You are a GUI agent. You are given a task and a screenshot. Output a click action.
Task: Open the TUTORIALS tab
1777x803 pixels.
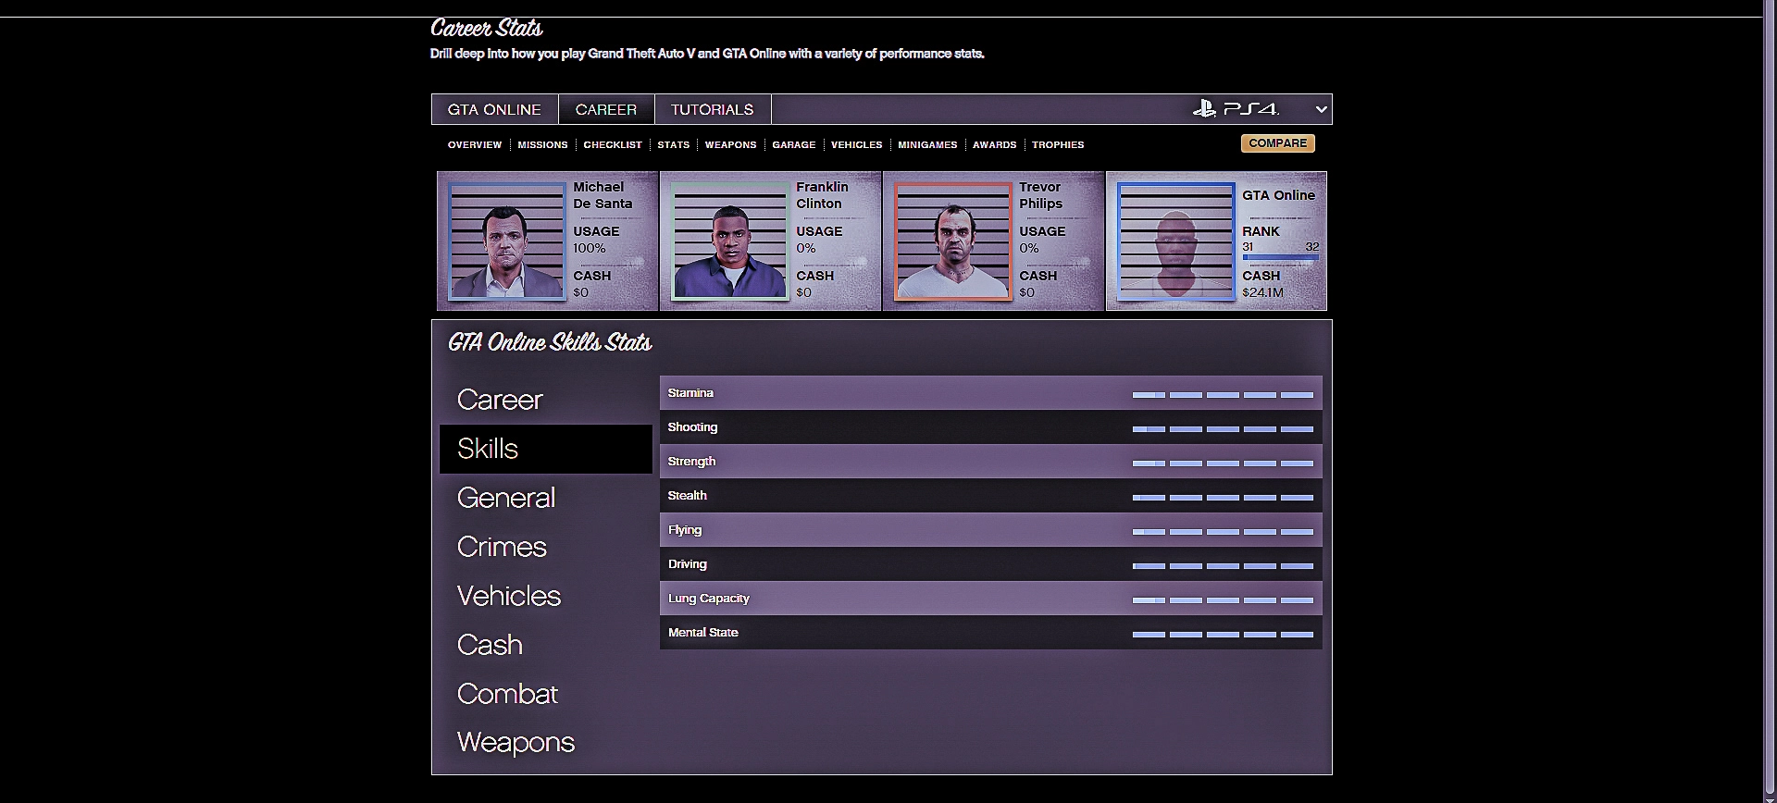(713, 109)
